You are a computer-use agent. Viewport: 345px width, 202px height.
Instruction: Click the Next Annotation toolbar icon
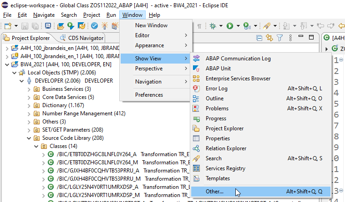click(286, 26)
